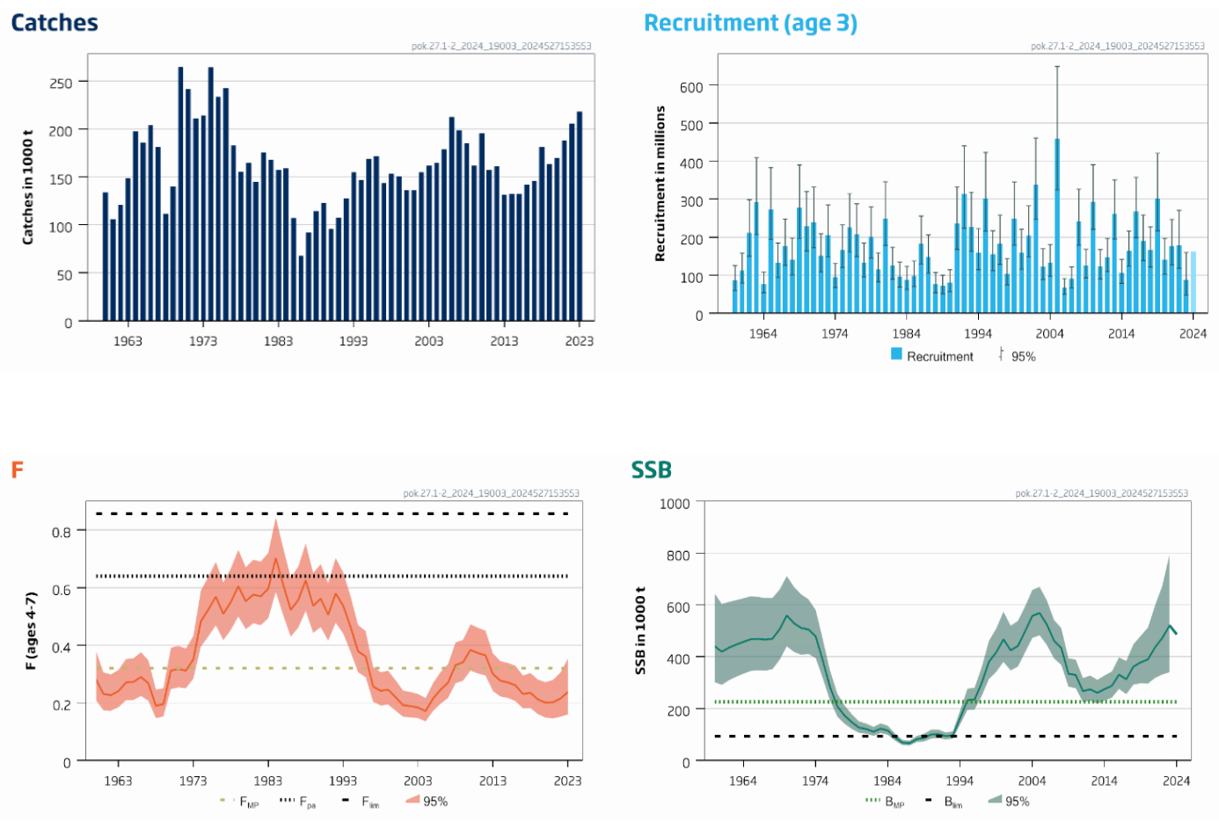Click the "F (ages 4-7)" axis label

coord(31,631)
